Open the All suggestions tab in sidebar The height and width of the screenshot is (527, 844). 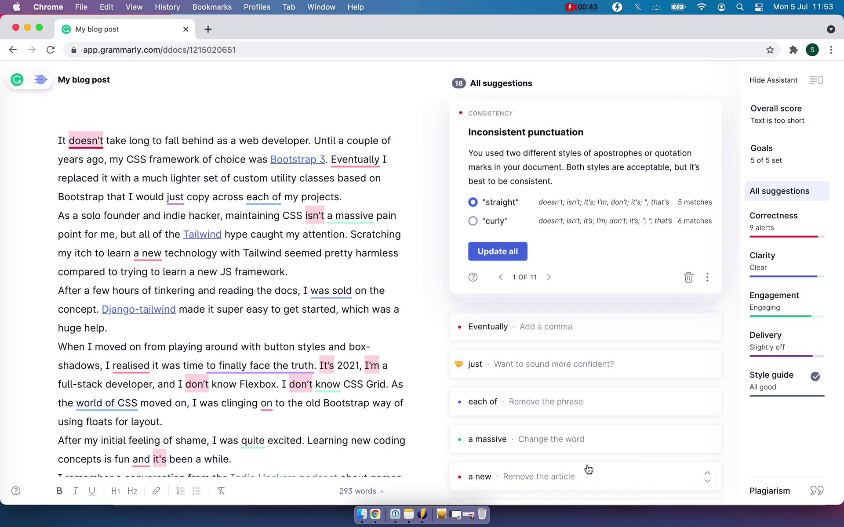(787, 191)
